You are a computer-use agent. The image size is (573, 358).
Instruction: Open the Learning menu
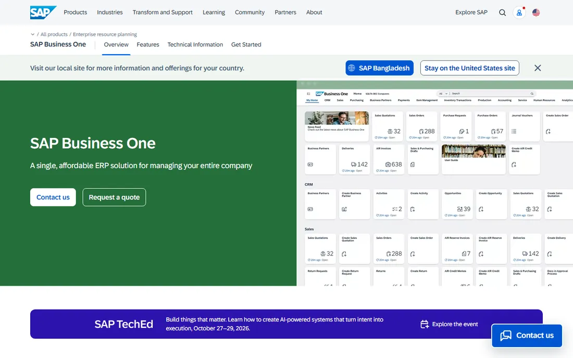pos(214,12)
